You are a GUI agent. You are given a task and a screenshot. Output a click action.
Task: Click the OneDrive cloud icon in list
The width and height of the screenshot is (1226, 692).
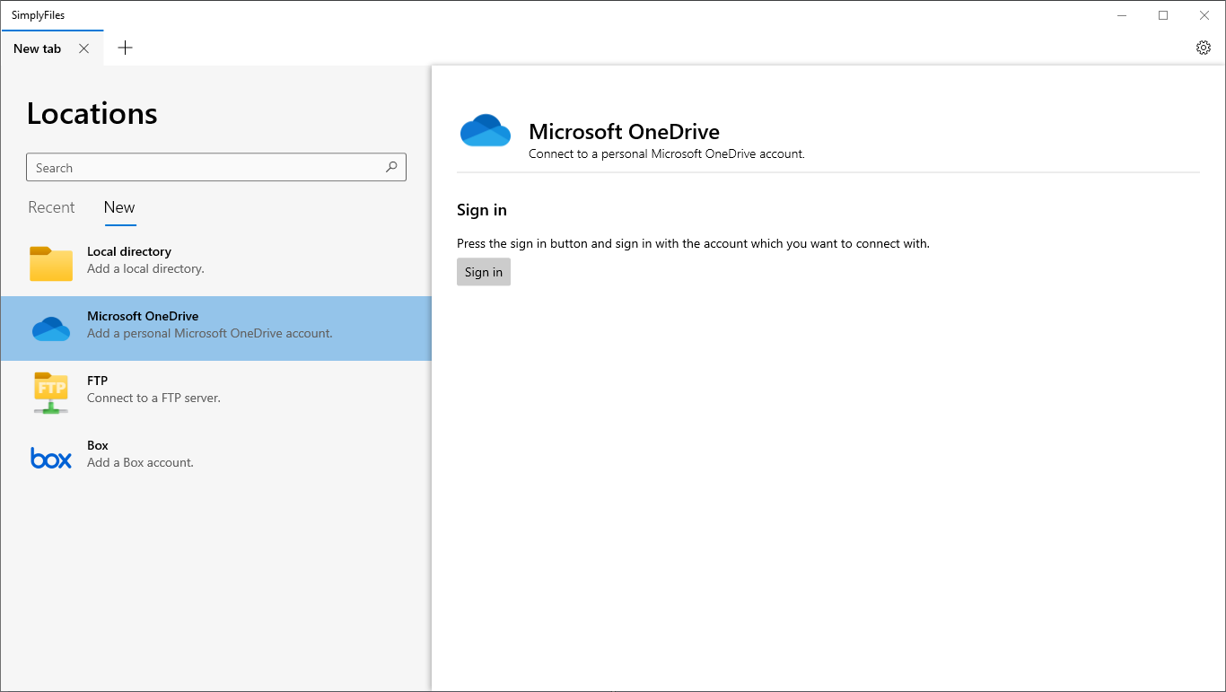click(51, 328)
